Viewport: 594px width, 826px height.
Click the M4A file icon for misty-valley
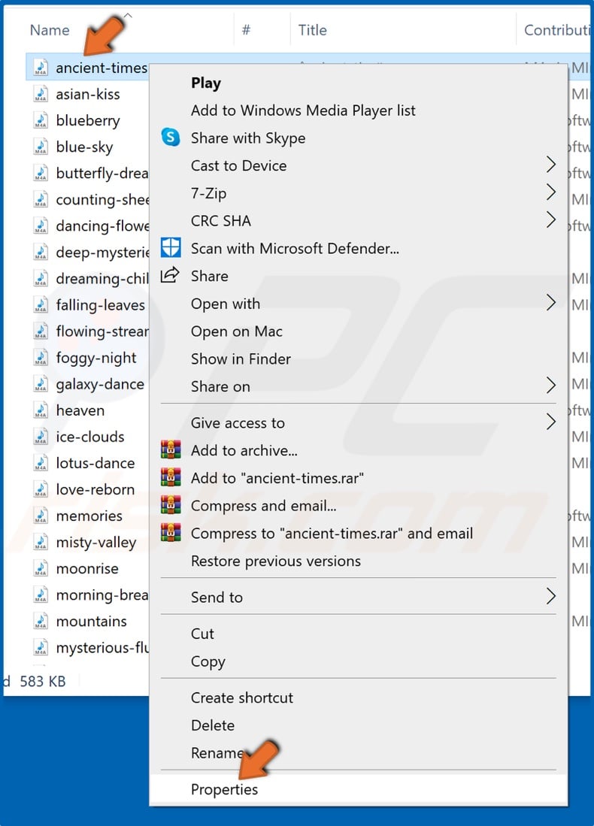pyautogui.click(x=41, y=542)
